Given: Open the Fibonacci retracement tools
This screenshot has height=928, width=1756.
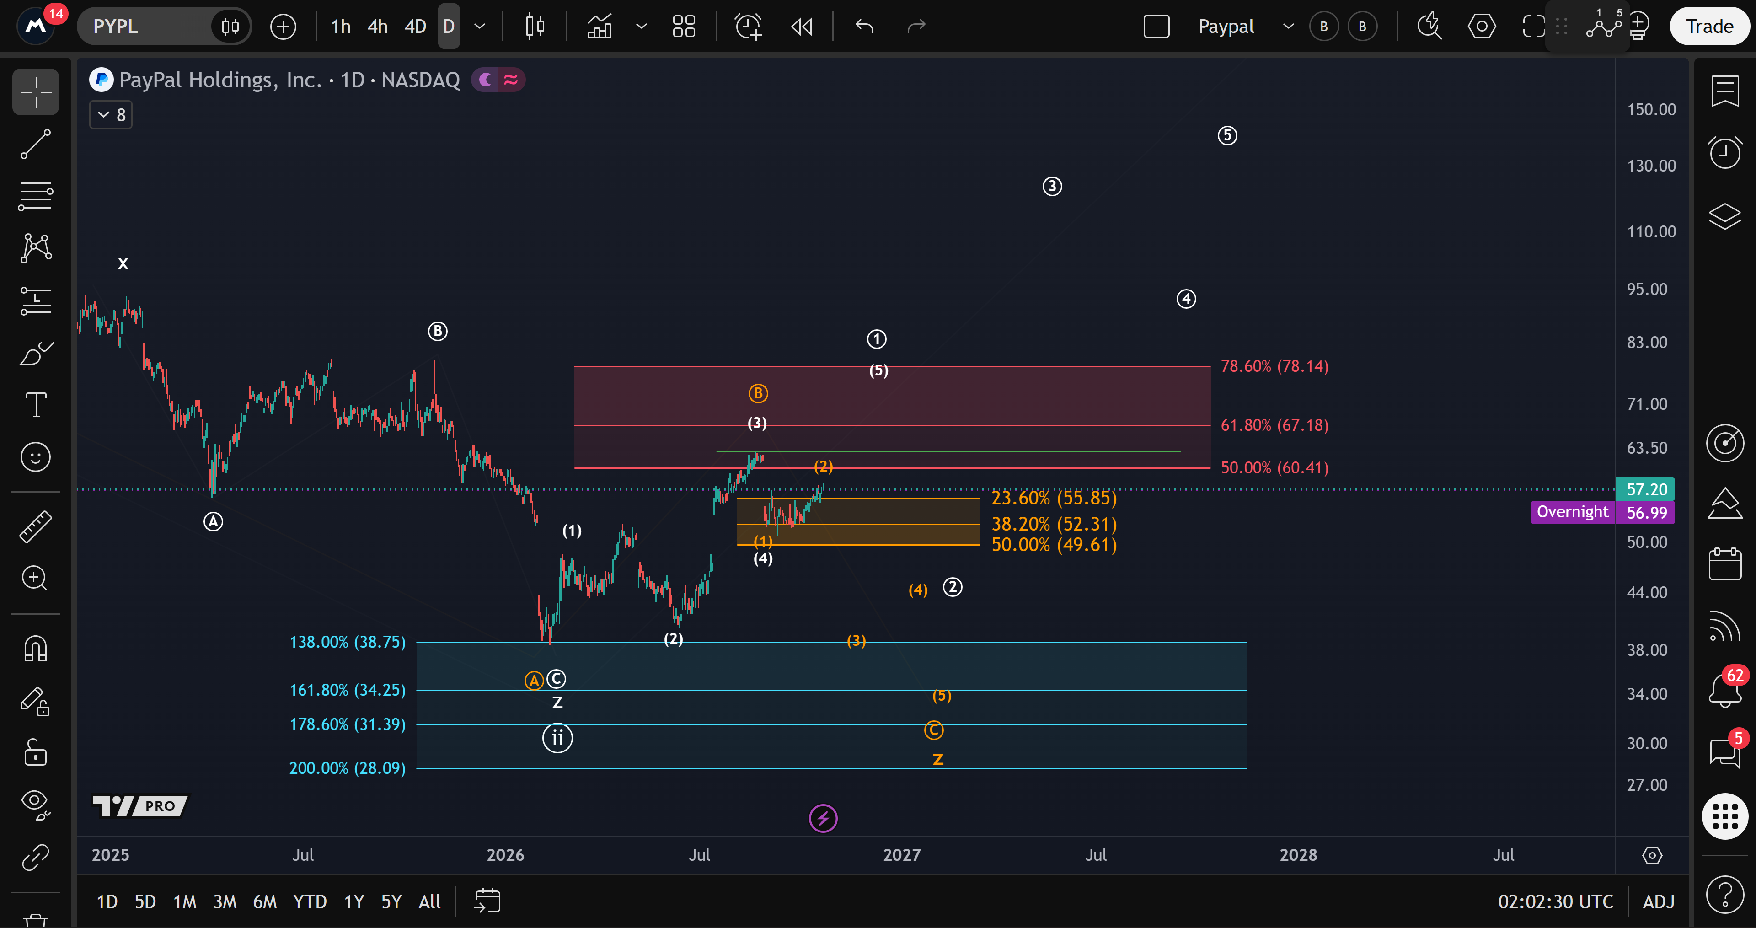Looking at the screenshot, I should (36, 196).
